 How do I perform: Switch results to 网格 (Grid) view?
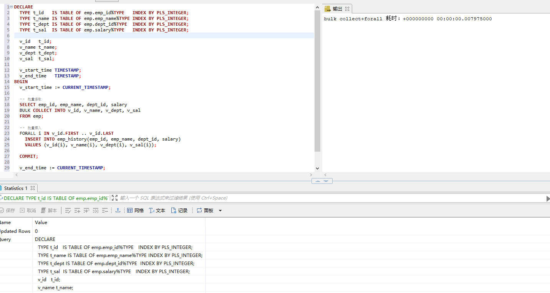pos(135,211)
